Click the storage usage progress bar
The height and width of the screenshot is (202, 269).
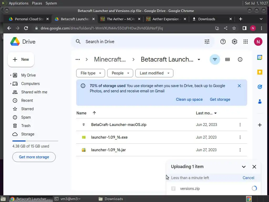(x=35, y=141)
